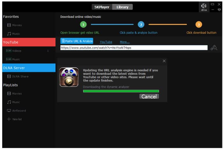The width and height of the screenshot is (223, 149).
Task: Click step 2 blue circle
Action: 141,25
